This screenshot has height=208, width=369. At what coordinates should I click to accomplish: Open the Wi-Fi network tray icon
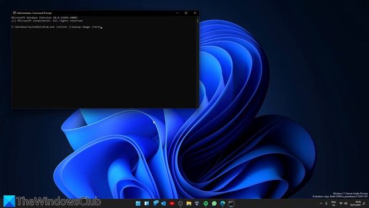tap(341, 203)
